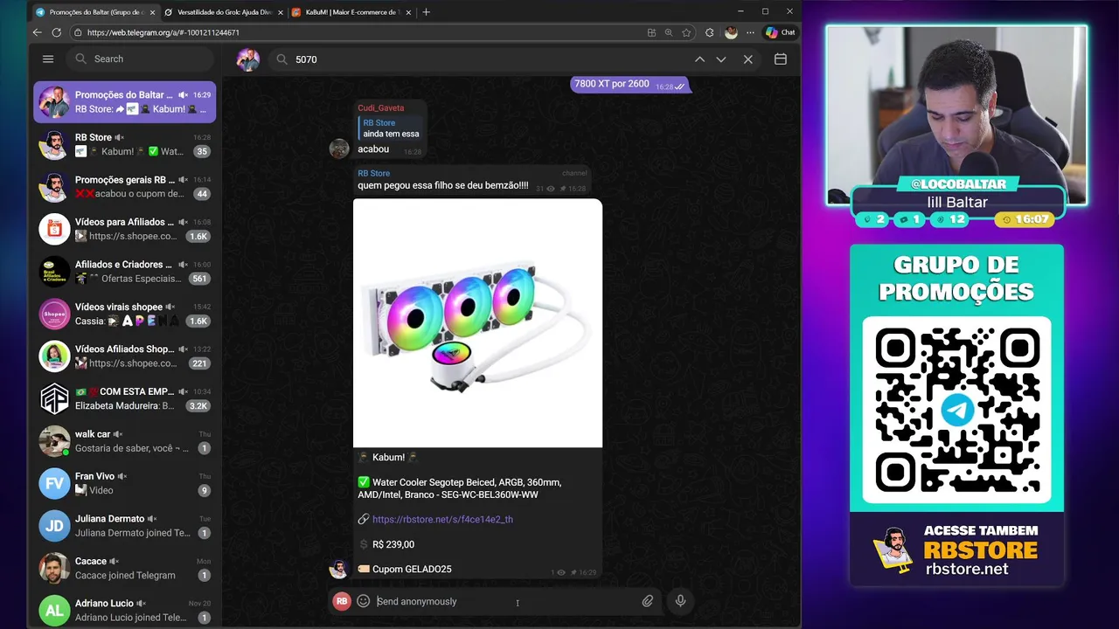This screenshot has height=629, width=1119.
Task: Click the chat header avatar
Action: tap(248, 59)
